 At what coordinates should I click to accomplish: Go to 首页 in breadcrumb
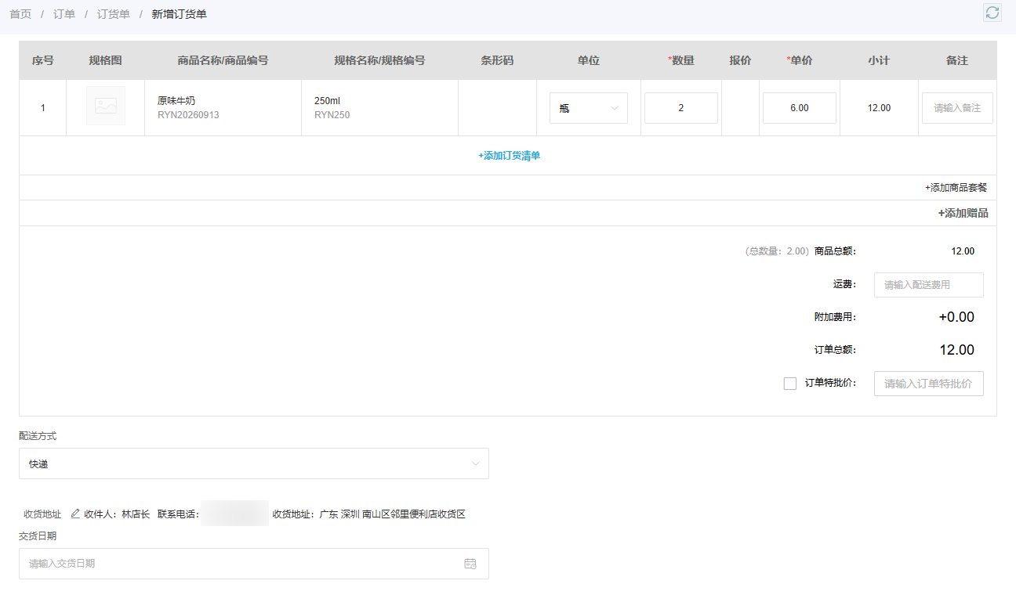(20, 14)
